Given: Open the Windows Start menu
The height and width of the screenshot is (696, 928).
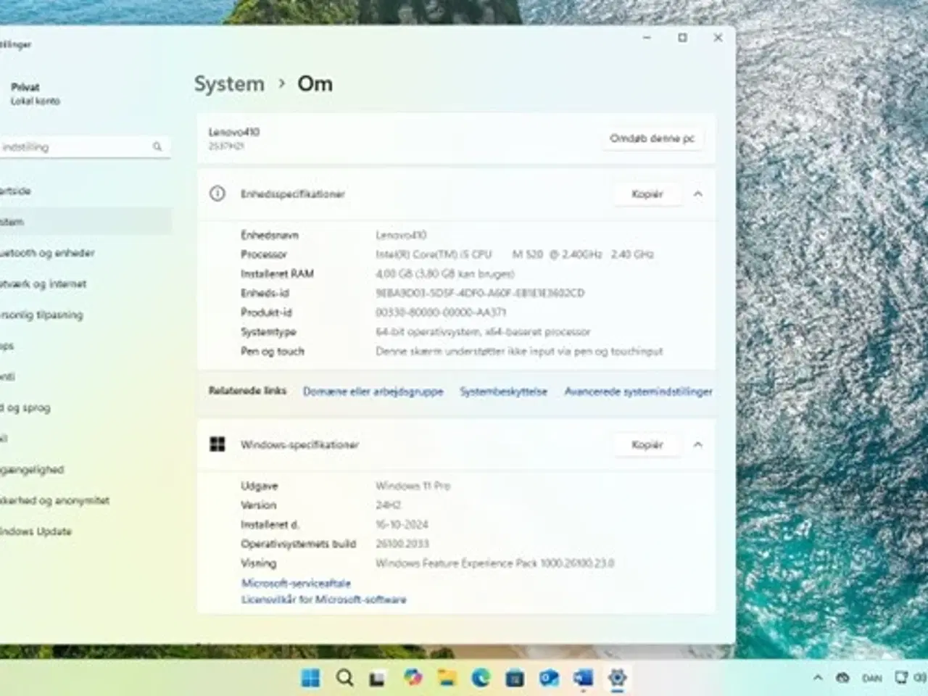Looking at the screenshot, I should pos(310,678).
